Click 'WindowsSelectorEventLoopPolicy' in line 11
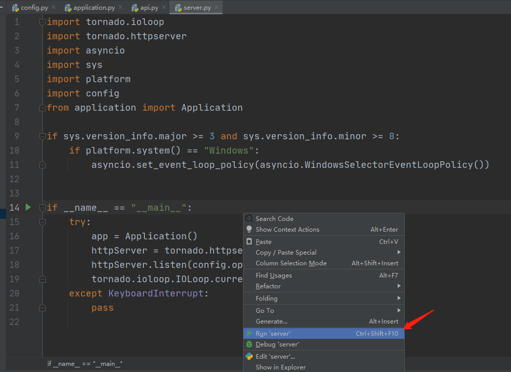Image resolution: width=511 pixels, height=372 pixels. click(388, 165)
